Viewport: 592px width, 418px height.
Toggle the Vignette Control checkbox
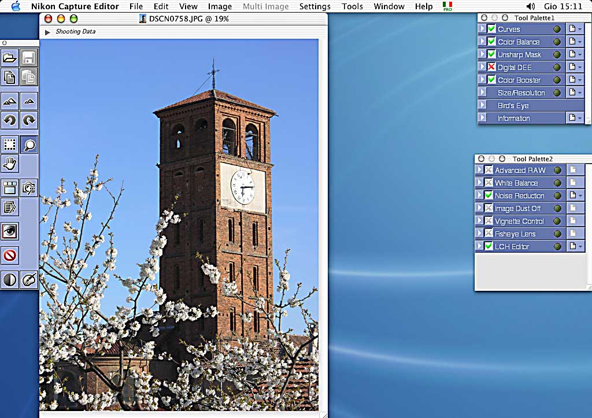click(489, 221)
